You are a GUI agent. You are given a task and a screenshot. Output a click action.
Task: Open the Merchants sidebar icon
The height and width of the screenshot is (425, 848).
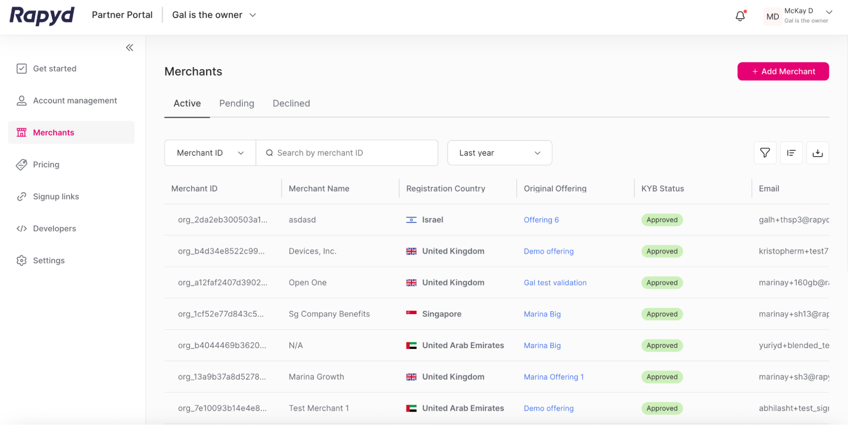pyautogui.click(x=22, y=132)
